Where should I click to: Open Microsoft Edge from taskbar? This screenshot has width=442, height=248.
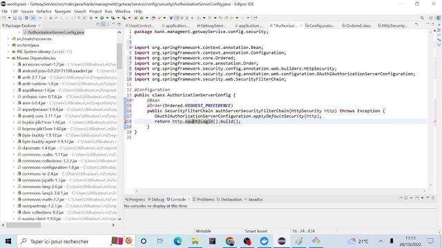(x=177, y=241)
